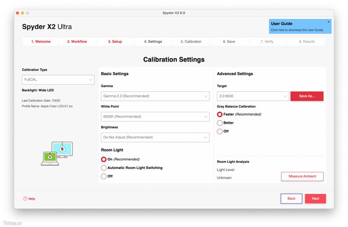Screen dimensions: 348x227
Task: Download the User Guide from the banner
Action: pyautogui.click(x=297, y=30)
